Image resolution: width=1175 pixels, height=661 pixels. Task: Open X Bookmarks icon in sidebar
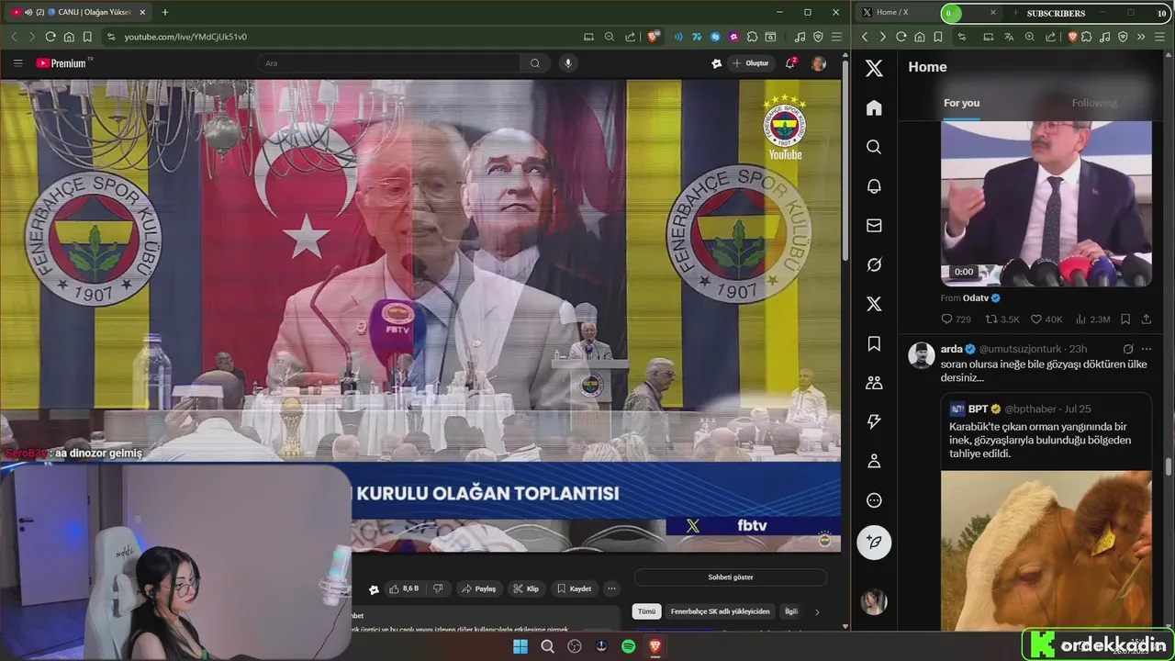point(874,343)
